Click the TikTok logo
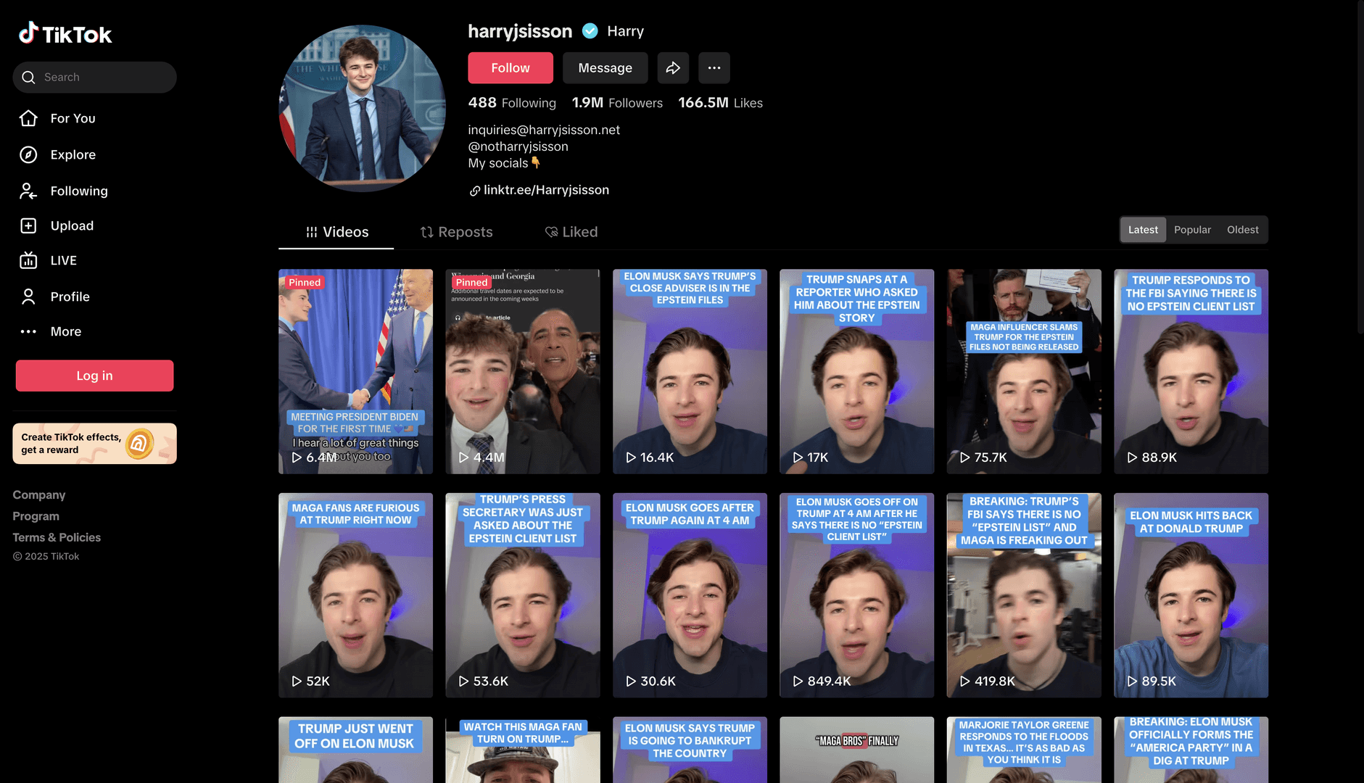The image size is (1364, 783). (x=65, y=33)
